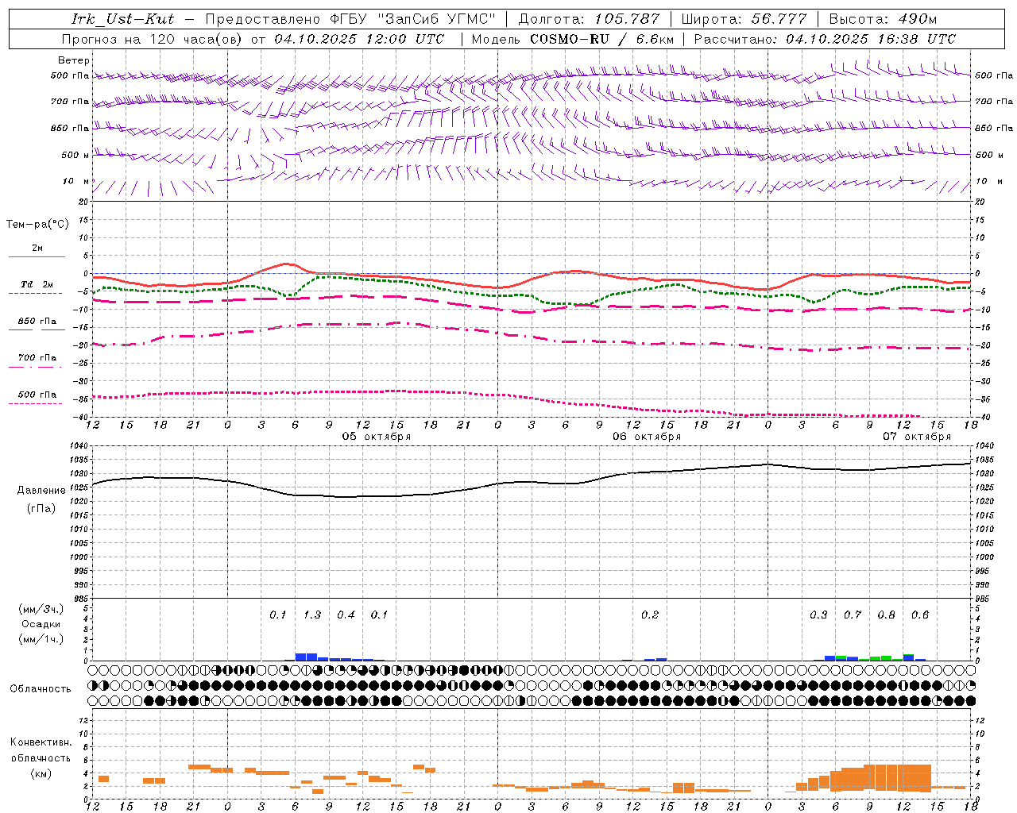Image resolution: width=1017 pixels, height=813 pixels.
Task: Click the Давление pressure panel label
Action: [x=41, y=491]
